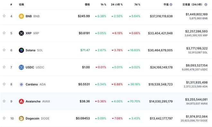Click Cardano price $0.5531
The height and width of the screenshot is (127, 212).
click(x=84, y=84)
